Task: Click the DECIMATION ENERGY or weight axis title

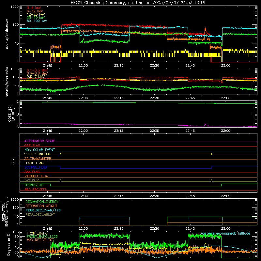Action: [5, 212]
